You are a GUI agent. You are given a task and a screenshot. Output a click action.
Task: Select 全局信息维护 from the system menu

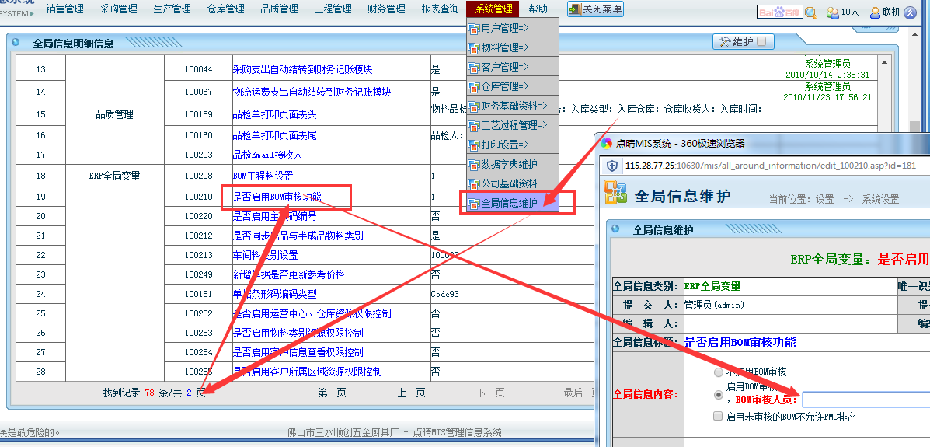509,203
